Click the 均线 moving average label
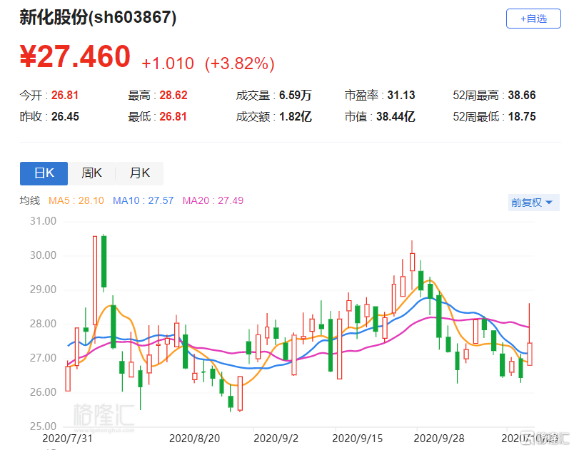 pyautogui.click(x=30, y=200)
